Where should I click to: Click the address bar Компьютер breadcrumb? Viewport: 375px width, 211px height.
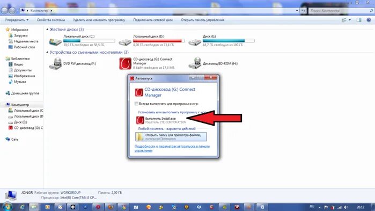(39, 11)
